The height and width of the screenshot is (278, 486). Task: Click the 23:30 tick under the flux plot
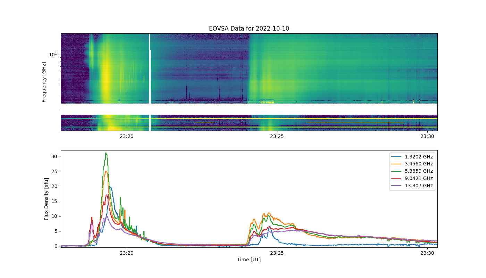(427, 253)
